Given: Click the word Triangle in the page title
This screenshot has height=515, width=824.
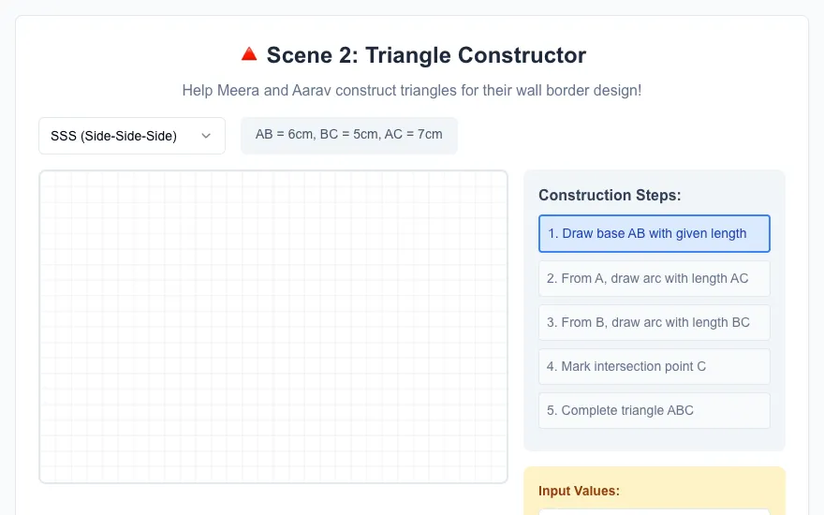Looking at the screenshot, I should 406,55.
